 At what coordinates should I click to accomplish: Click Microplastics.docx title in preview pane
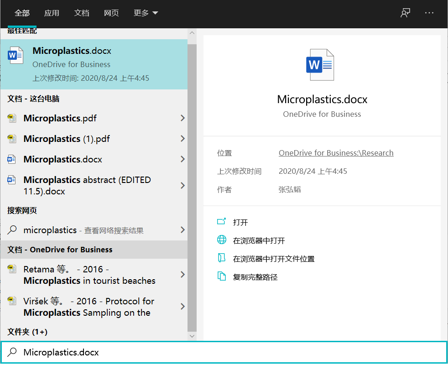click(x=322, y=99)
